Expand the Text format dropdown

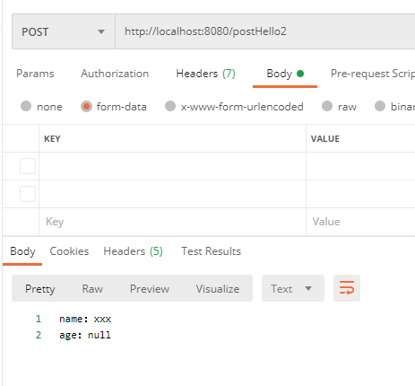293,288
